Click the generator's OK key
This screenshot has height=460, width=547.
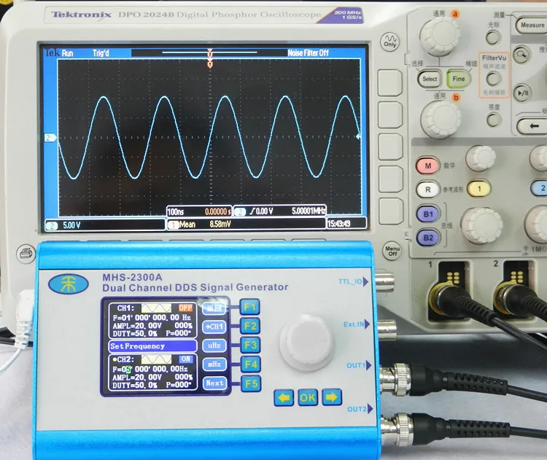pyautogui.click(x=308, y=397)
